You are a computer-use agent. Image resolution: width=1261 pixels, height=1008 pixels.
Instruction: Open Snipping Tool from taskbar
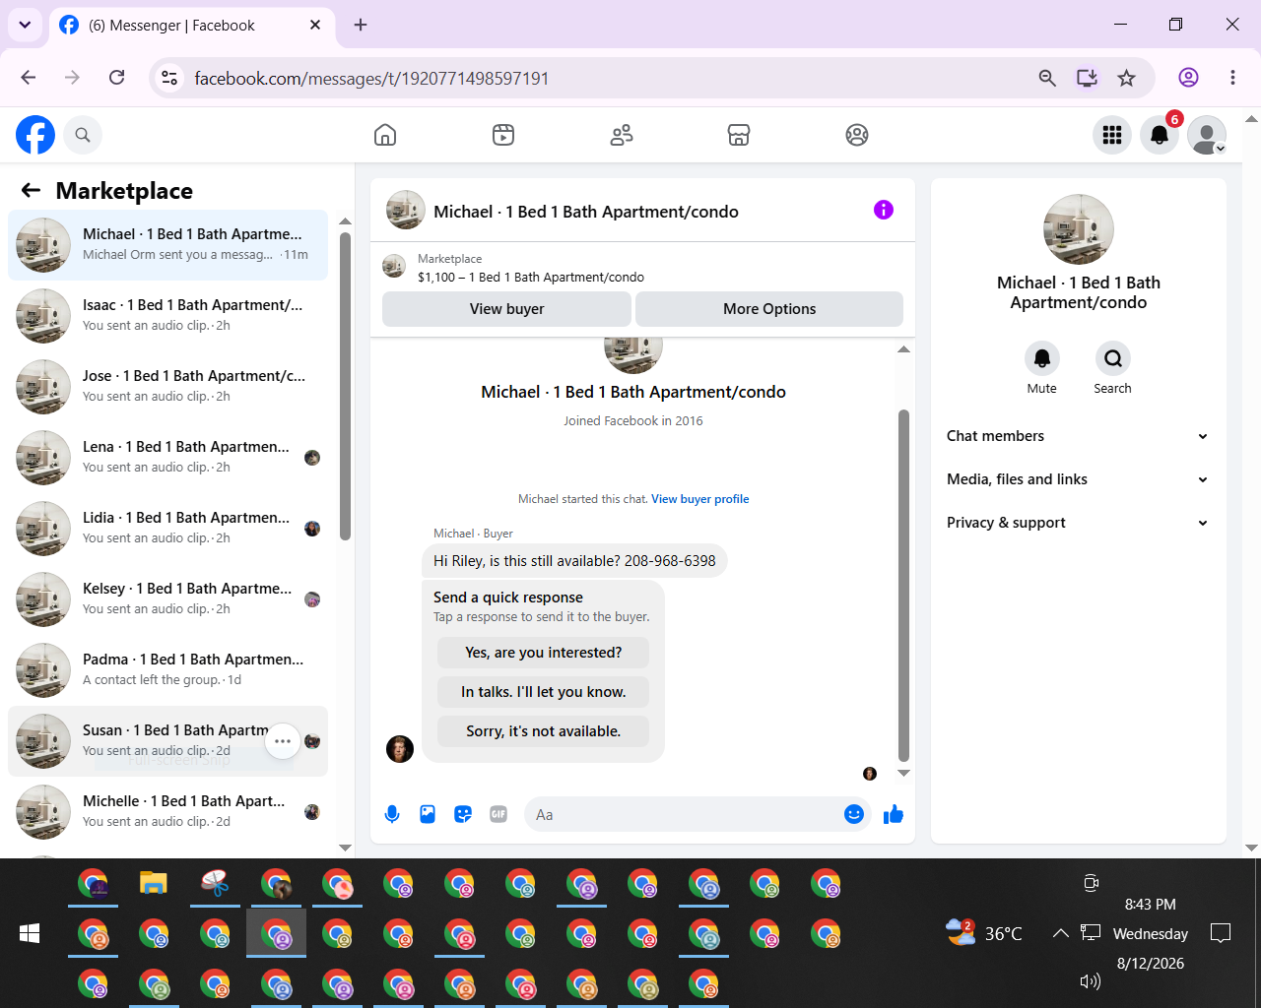[215, 883]
